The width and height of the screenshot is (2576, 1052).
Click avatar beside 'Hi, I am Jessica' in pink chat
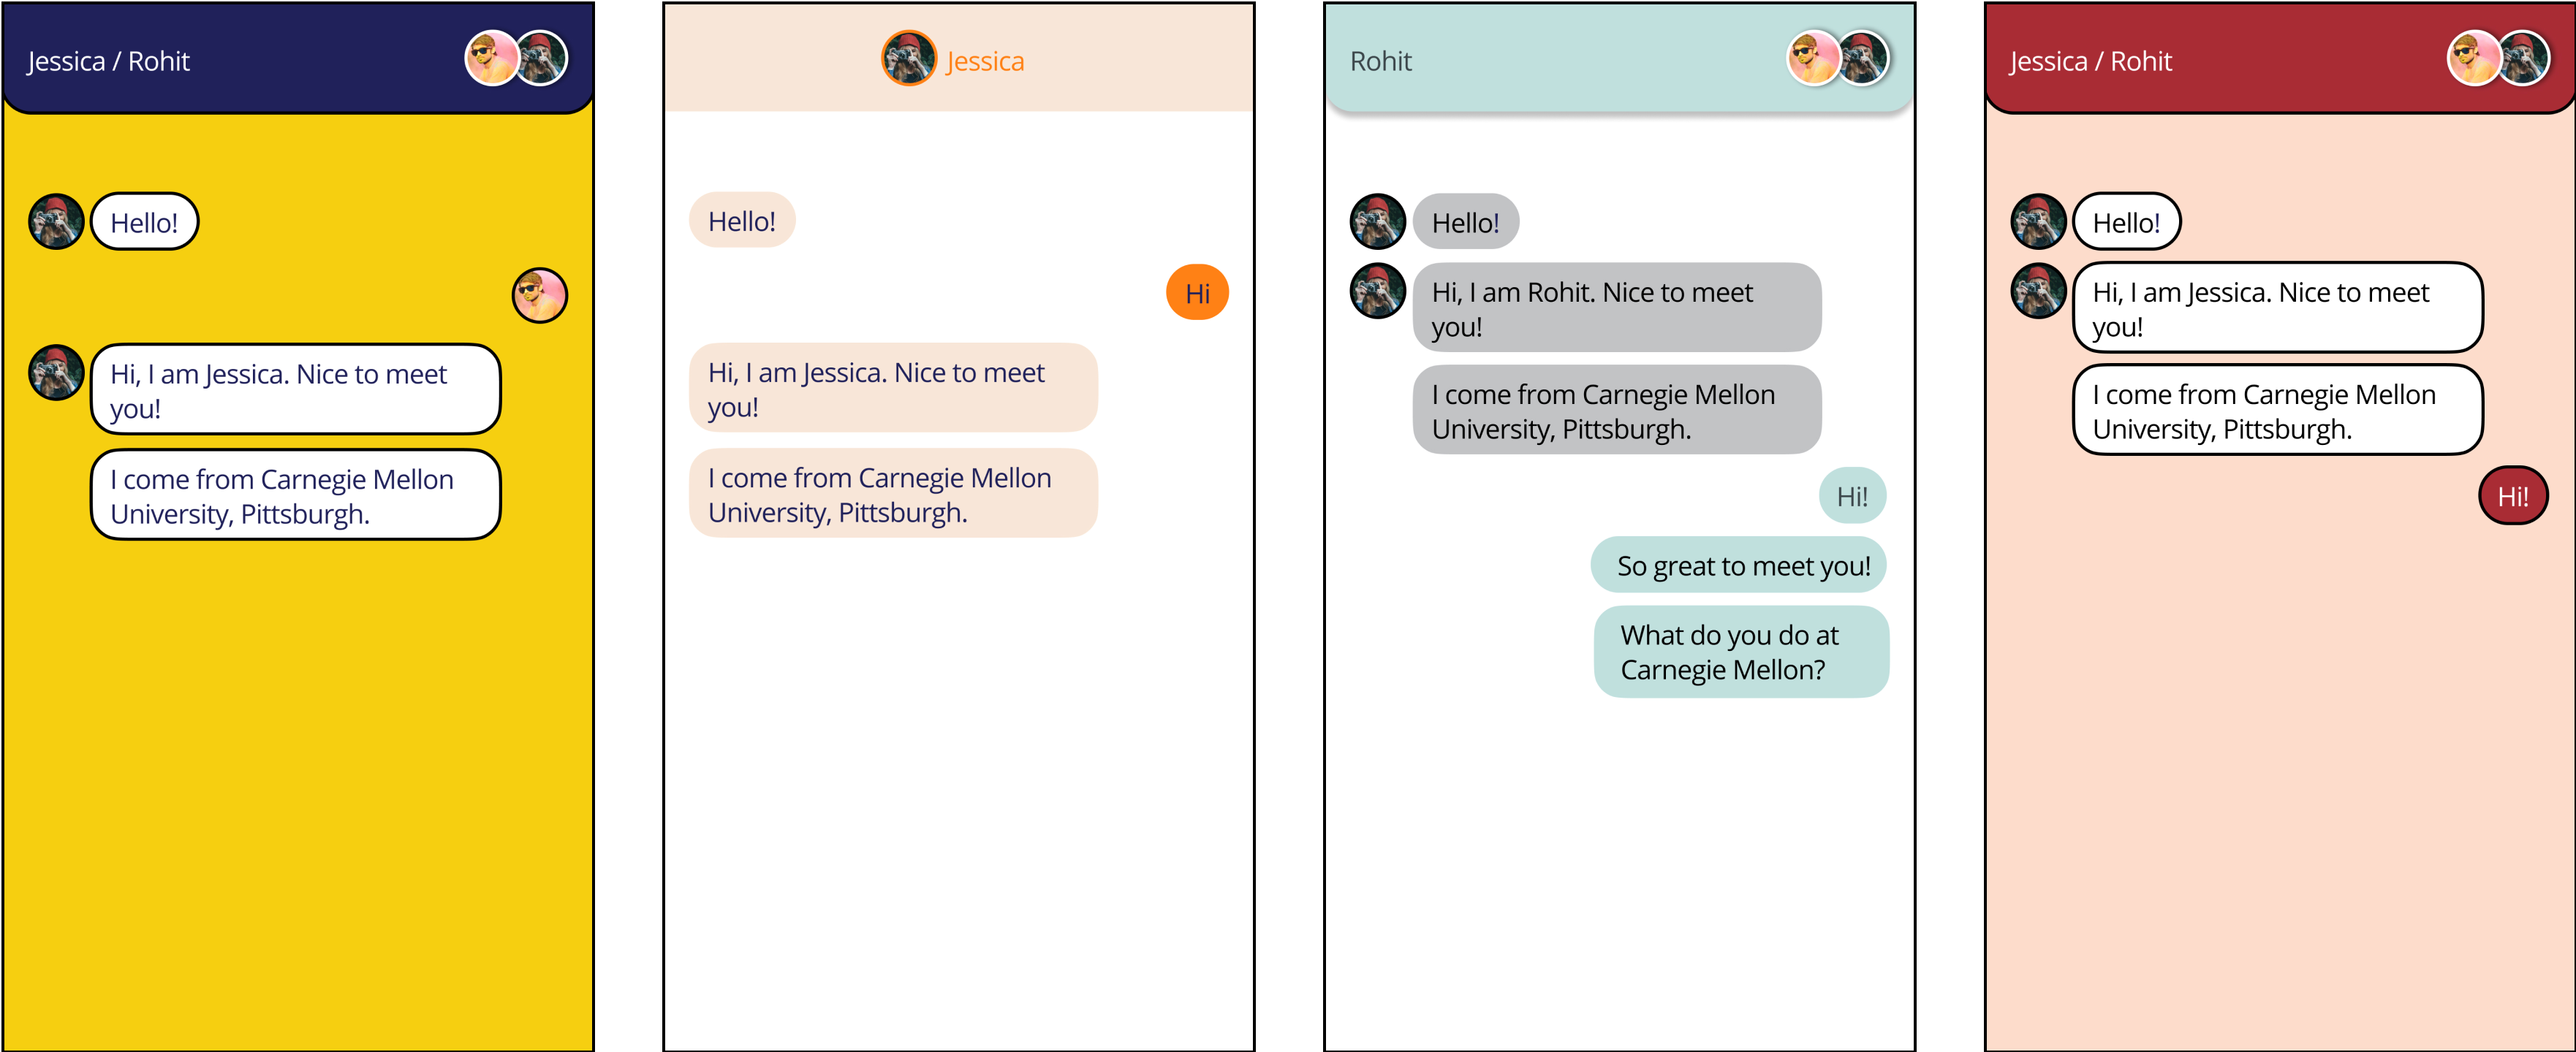click(x=2038, y=291)
